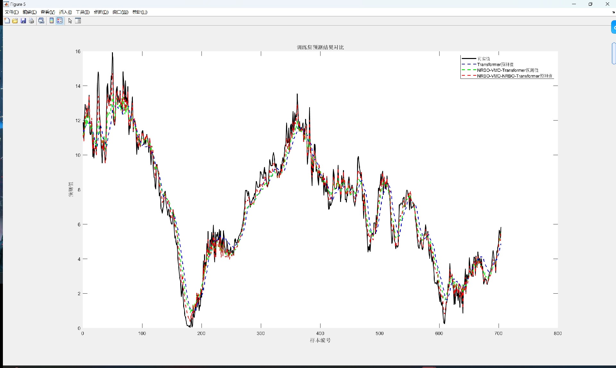This screenshot has height=368, width=616.
Task: Toggle the Insert Legend toolbar button
Action: tap(60, 21)
